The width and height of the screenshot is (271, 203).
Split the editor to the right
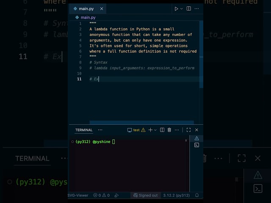coord(189,8)
